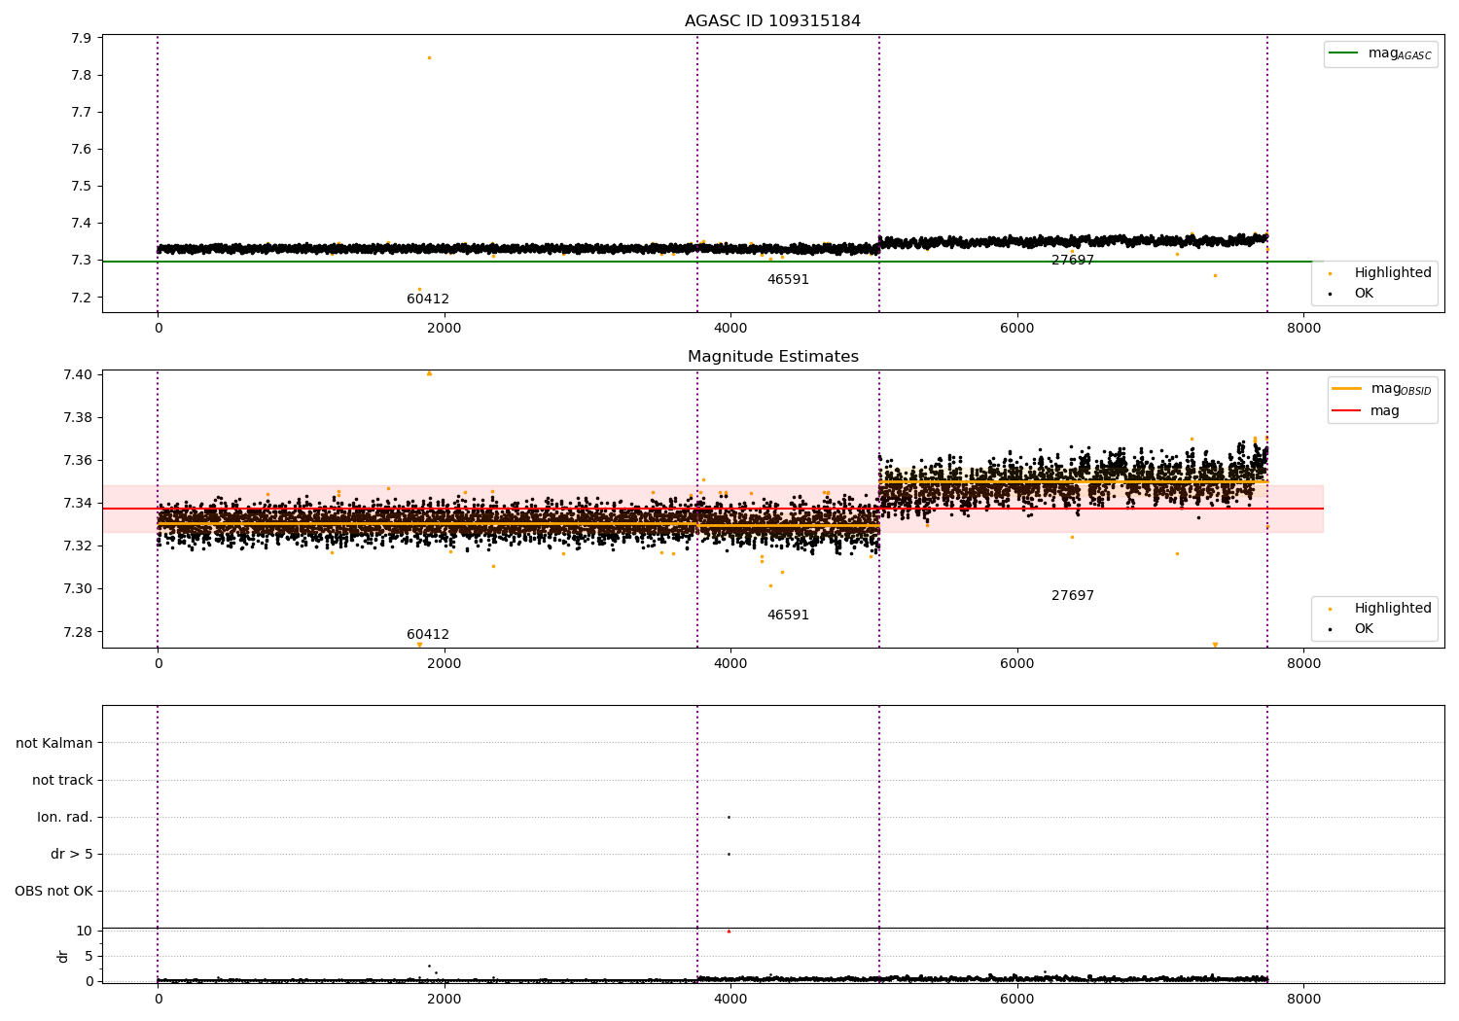1459x1021 pixels.
Task: Click the red 'mag' legend line sample
Action: 1347,411
